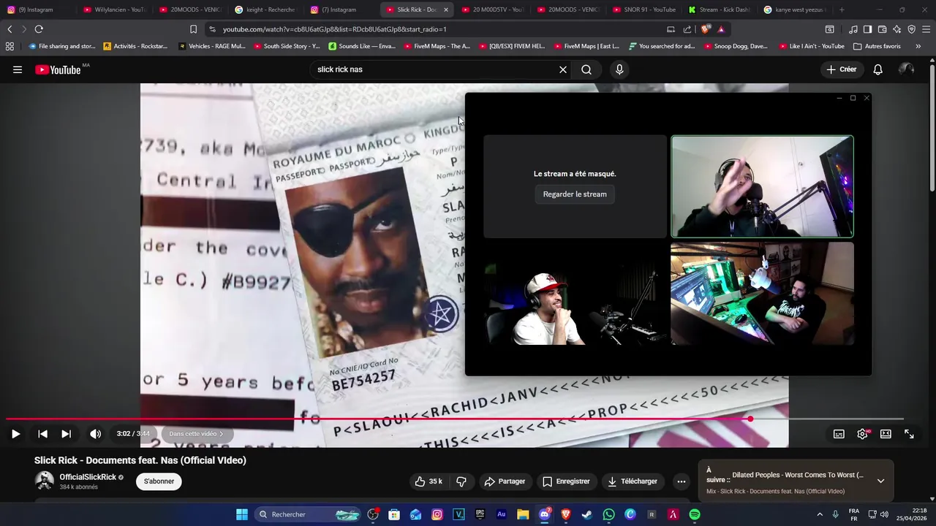936x526 pixels.
Task: Open the YouTube hamburger guide menu
Action: 17,69
